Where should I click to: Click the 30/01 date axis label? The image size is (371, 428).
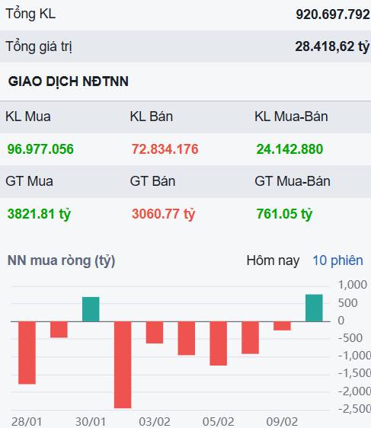[91, 422]
